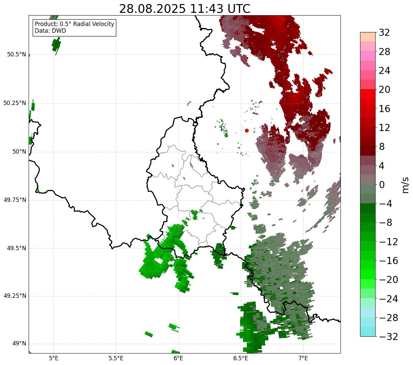Click the peach swatch at colorbar top
This screenshot has height=365, width=413.
tap(368, 37)
